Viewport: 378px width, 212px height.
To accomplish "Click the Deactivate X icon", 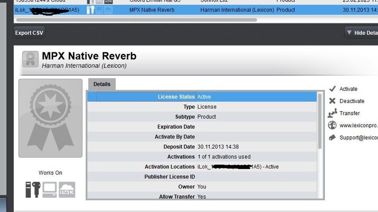I will point(332,101).
